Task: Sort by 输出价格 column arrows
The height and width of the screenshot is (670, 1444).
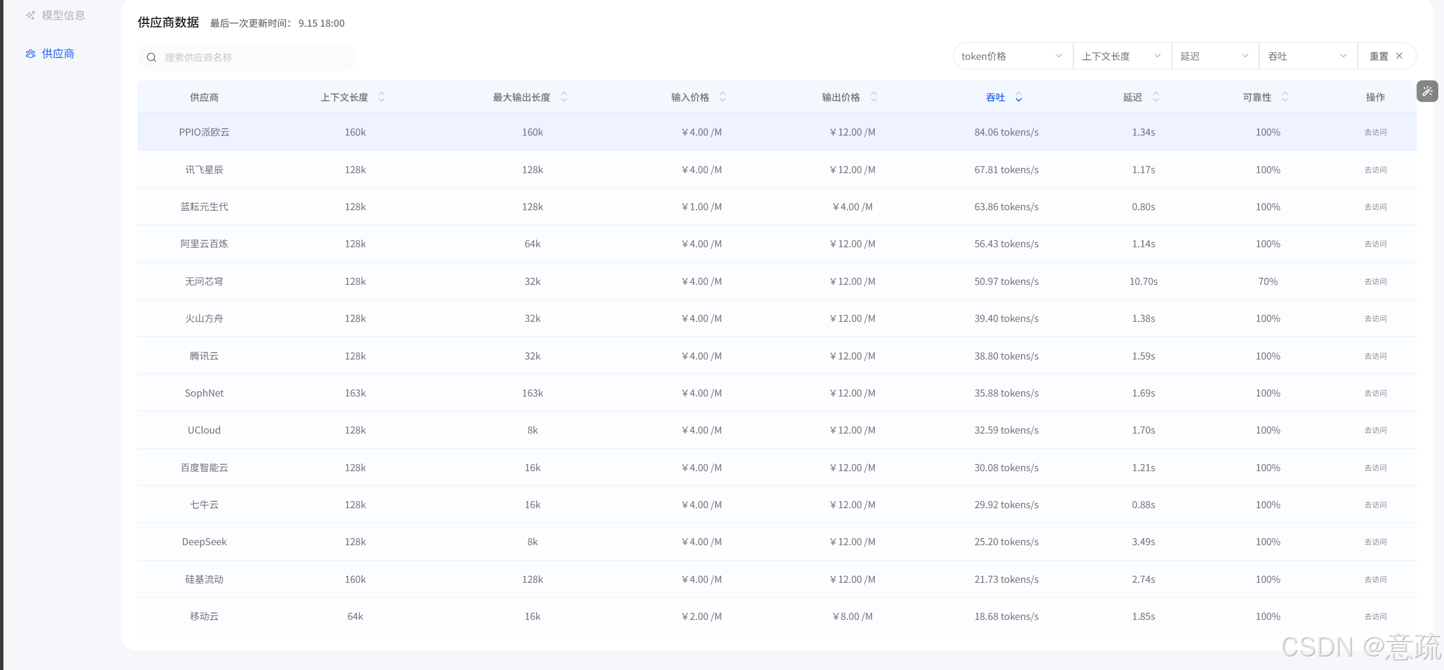Action: 874,97
